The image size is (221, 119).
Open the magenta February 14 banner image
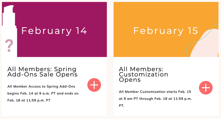(54, 29)
